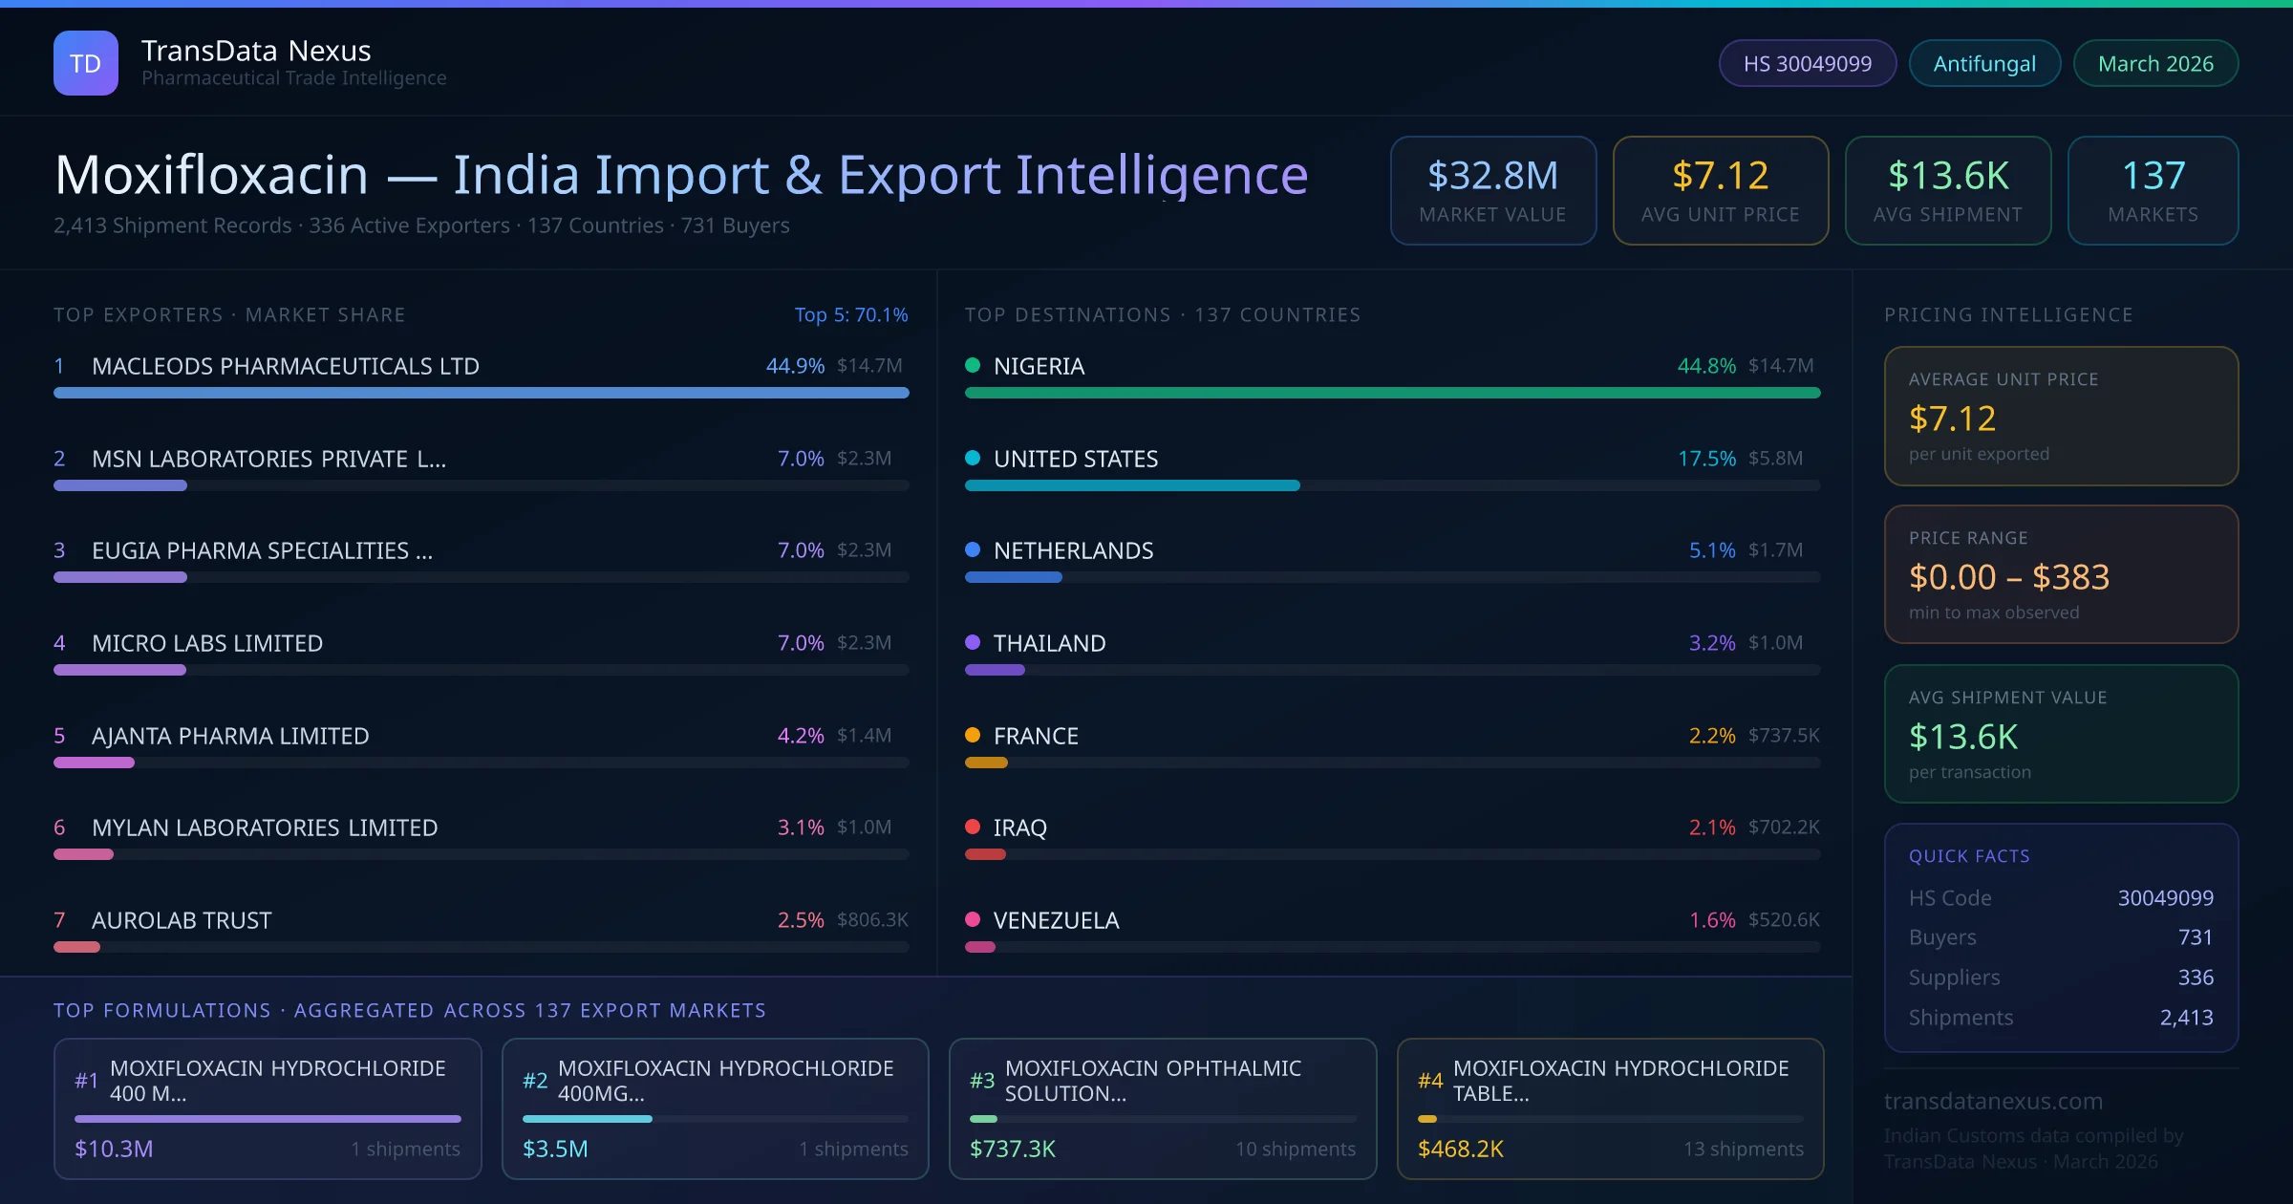This screenshot has height=1204, width=2293.
Task: Click the TD logo icon
Action: pyautogui.click(x=86, y=63)
